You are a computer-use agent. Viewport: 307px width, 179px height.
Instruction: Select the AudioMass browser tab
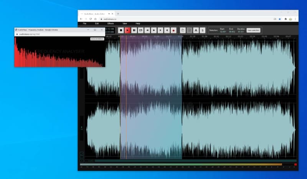click(x=97, y=14)
